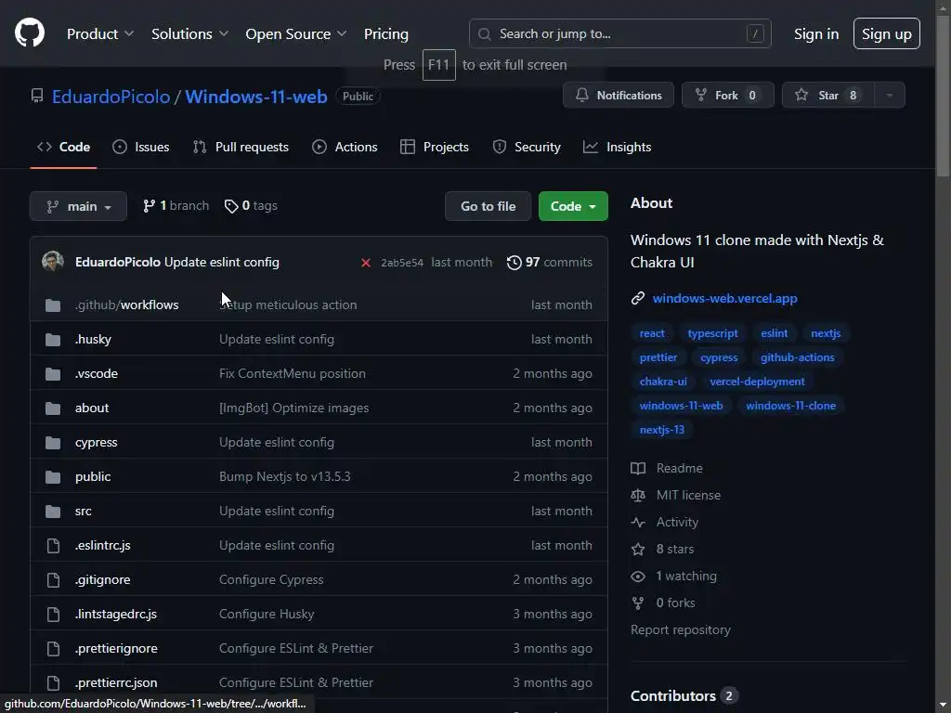Click the star icon next to 8 stars
Screen dimensions: 951x713
(637, 550)
